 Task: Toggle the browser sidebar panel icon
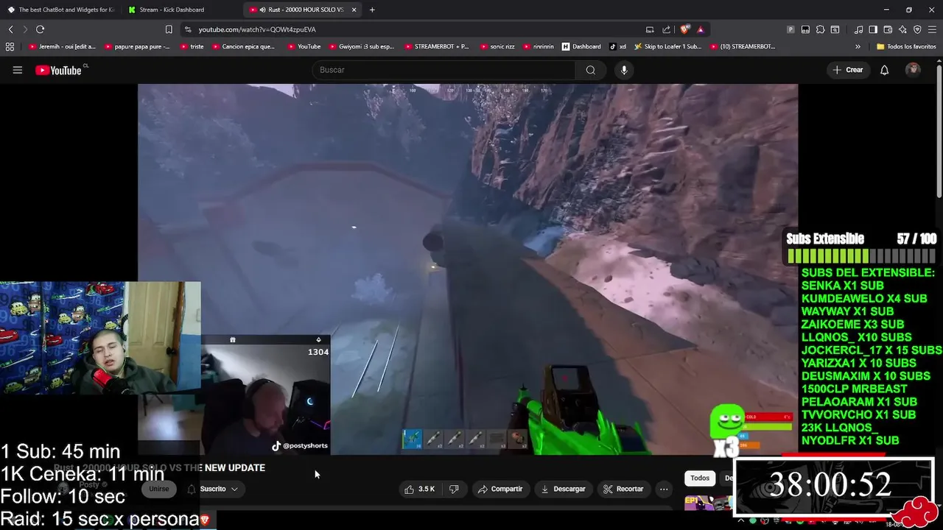[x=873, y=29]
